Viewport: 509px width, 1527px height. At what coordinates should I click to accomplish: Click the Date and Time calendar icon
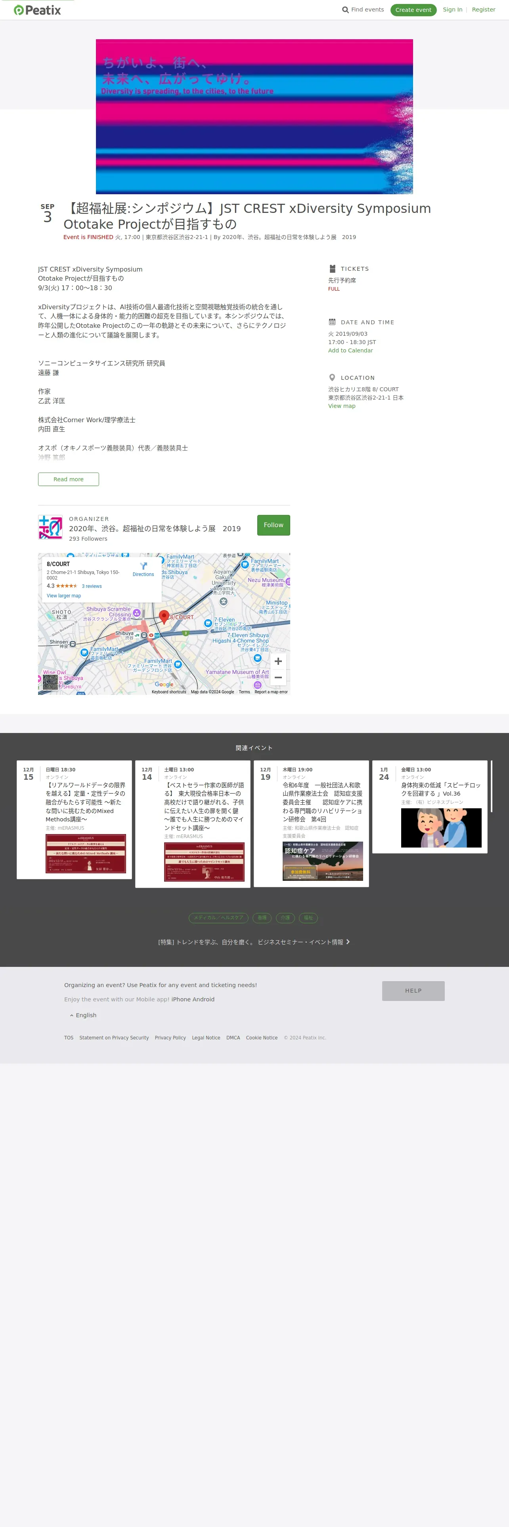tap(333, 322)
